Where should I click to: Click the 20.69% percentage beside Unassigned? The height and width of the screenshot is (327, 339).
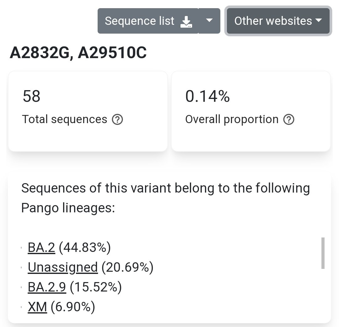pos(127,267)
